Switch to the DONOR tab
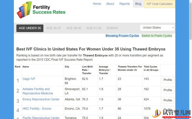The image size is (192, 119). click(112, 28)
